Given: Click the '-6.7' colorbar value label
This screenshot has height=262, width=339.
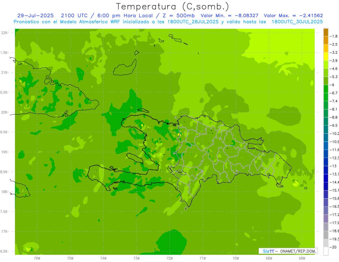Looking at the screenshot, I should pos(334,93).
